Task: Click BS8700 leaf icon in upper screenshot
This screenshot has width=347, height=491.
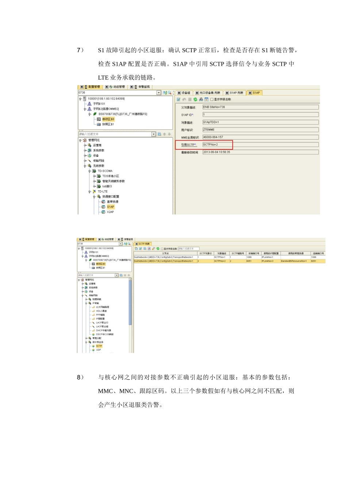Action: 95,114
